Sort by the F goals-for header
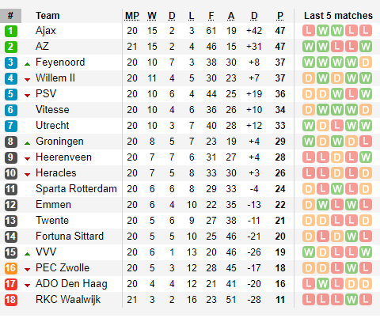Screen dimensions: 380x318 click(211, 16)
